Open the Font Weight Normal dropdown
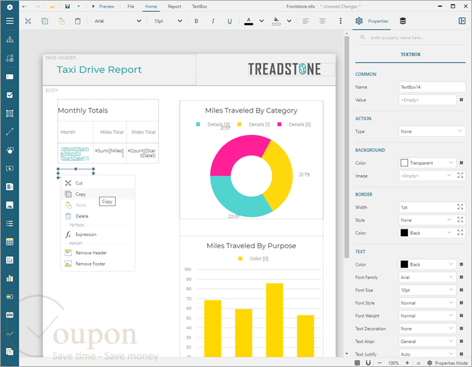Image resolution: width=472 pixels, height=367 pixels. (x=428, y=315)
